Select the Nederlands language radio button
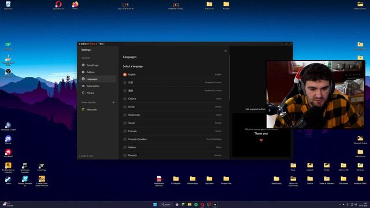370x208 pixels. pyautogui.click(x=125, y=115)
